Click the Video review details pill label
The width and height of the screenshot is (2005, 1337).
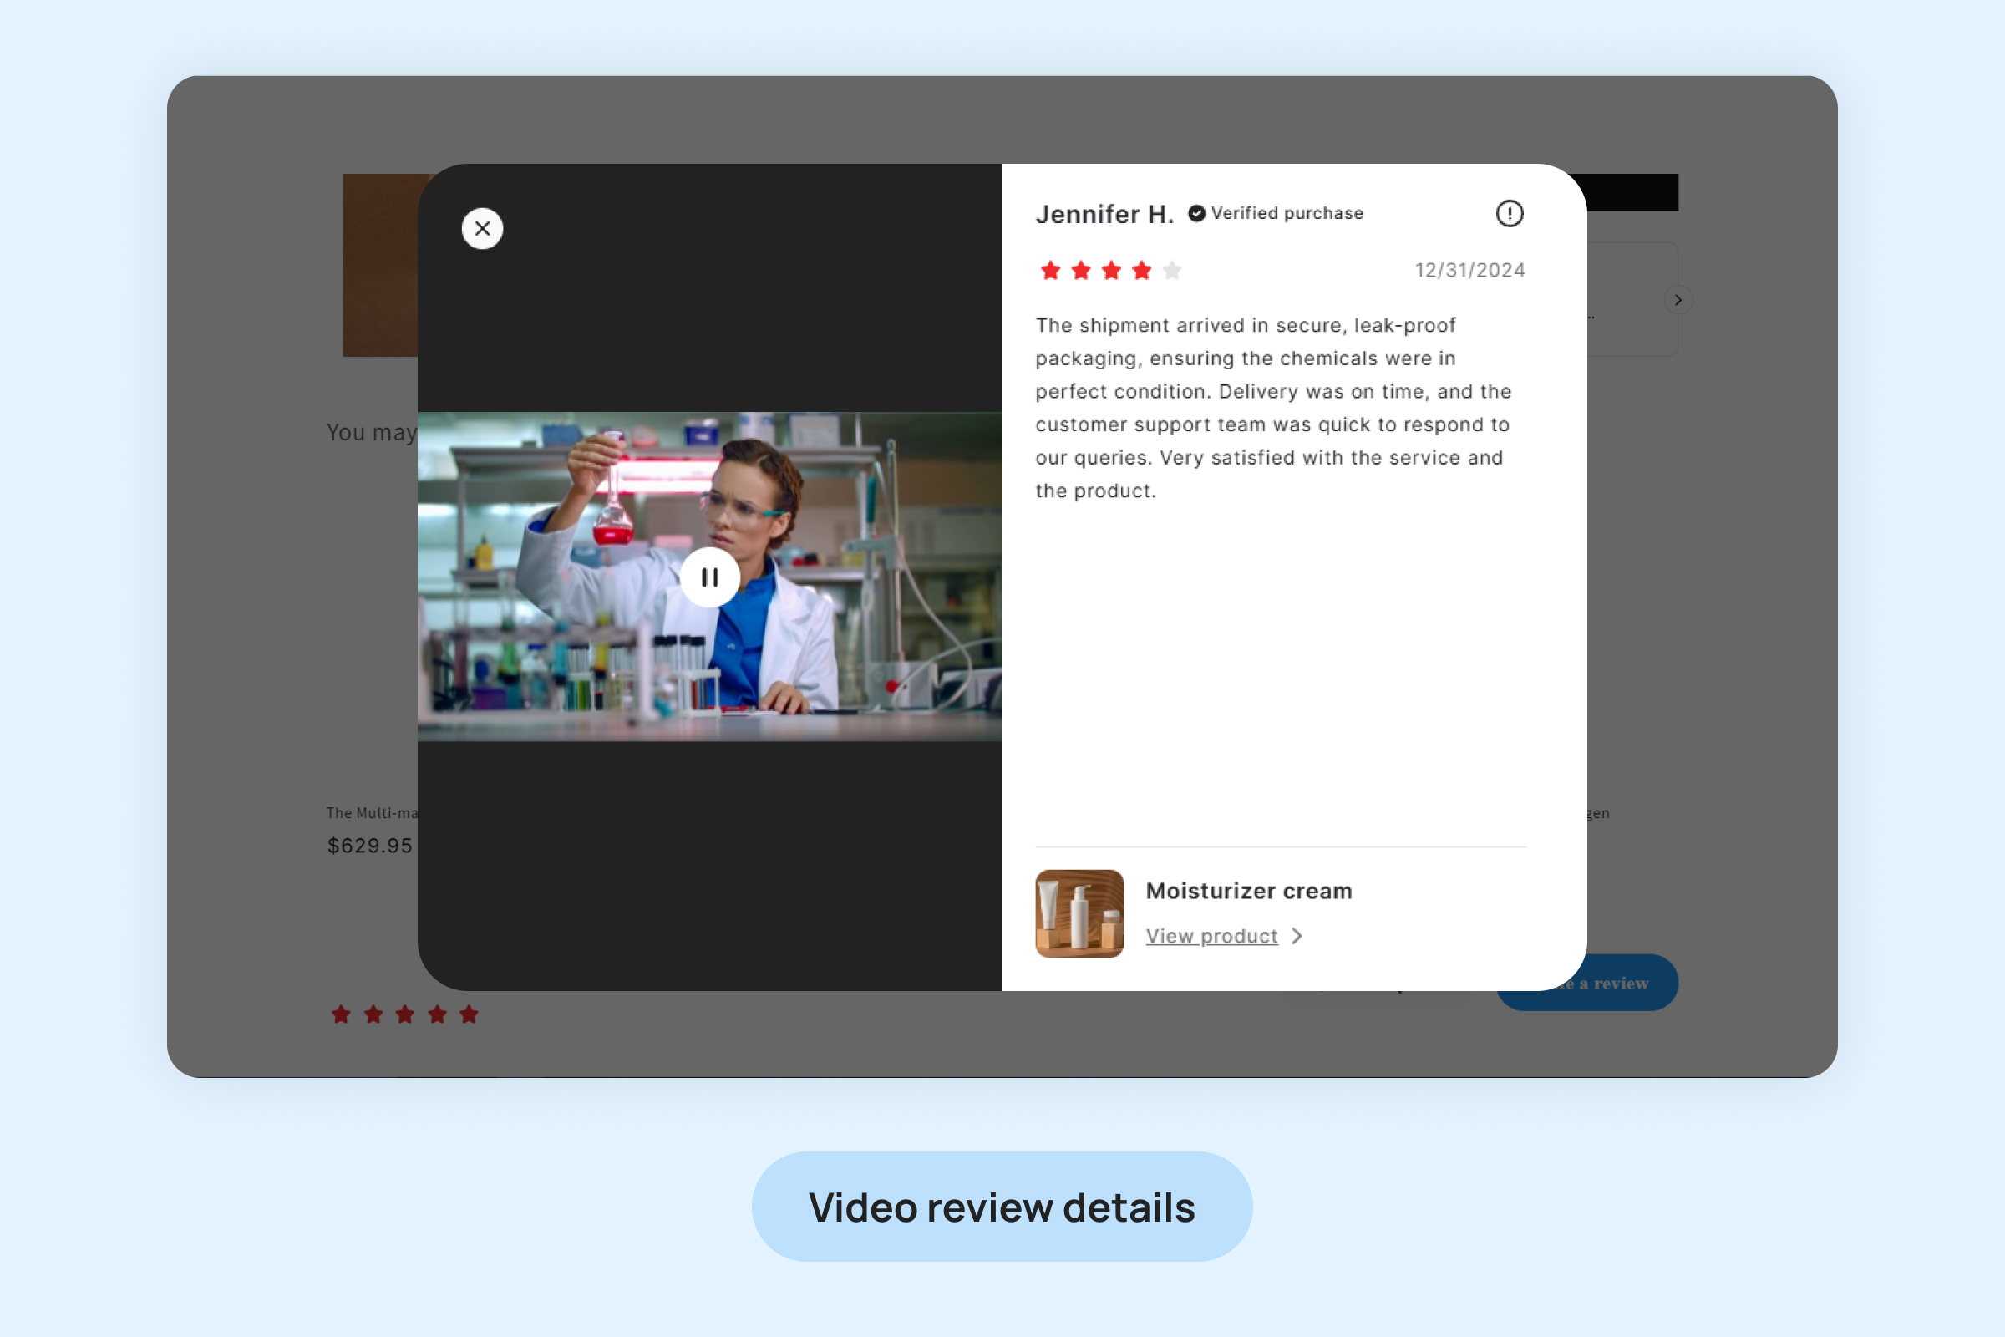click(1002, 1207)
